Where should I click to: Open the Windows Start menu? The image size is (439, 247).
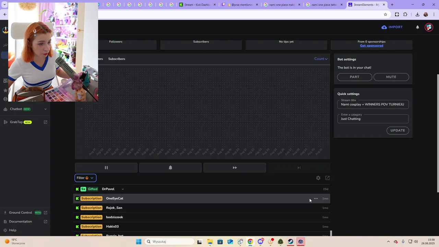139,242
